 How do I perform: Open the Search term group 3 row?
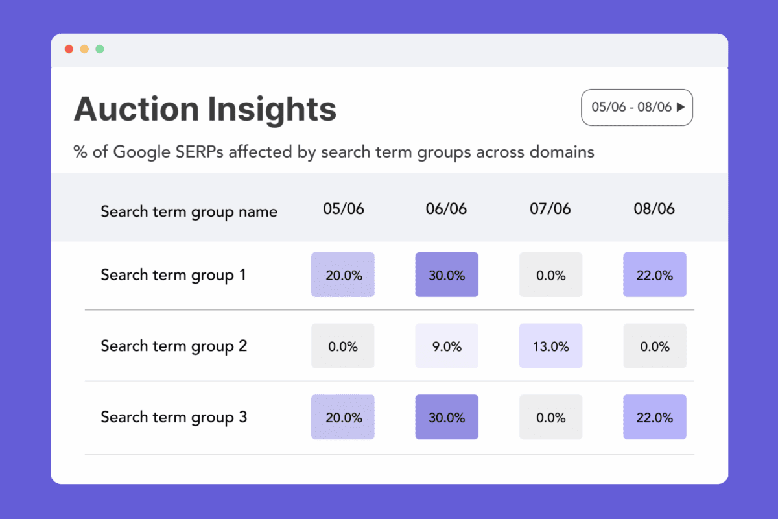(x=173, y=417)
